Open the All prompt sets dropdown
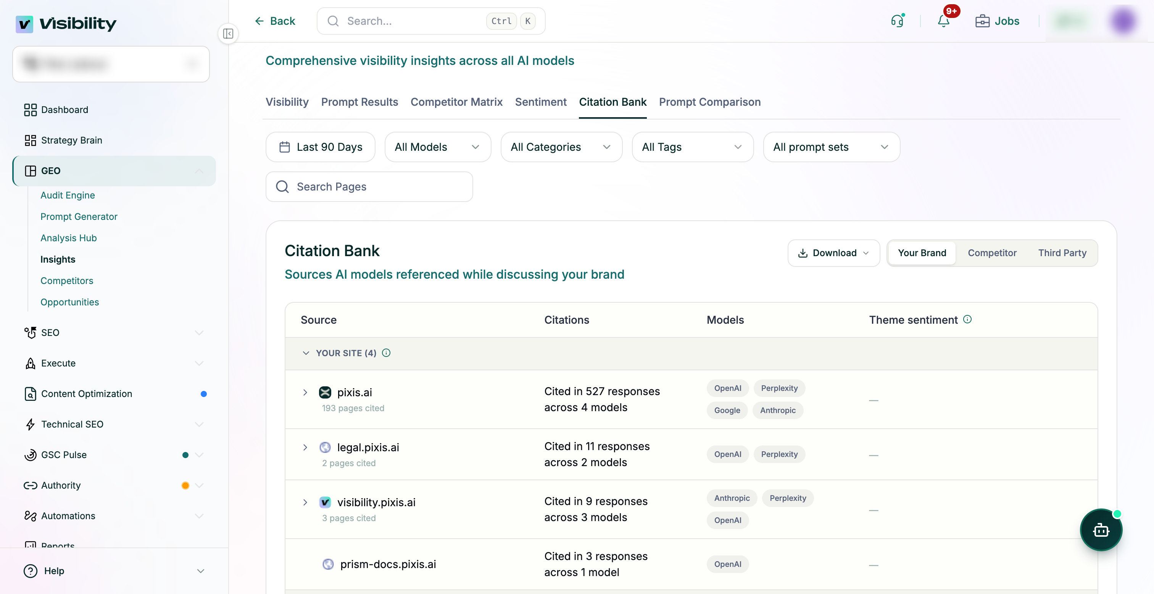1154x594 pixels. [x=831, y=147]
